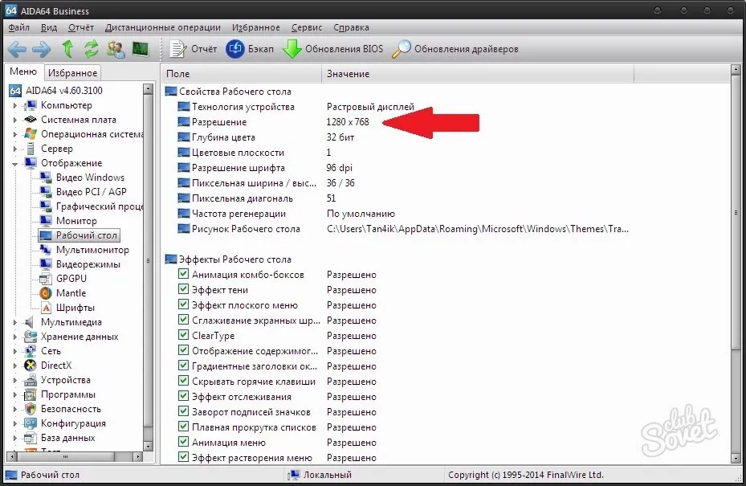Click the Безопасность shield icon
The width and height of the screenshot is (746, 486).
pyautogui.click(x=31, y=409)
